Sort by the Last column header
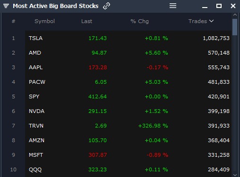240x177 pixels. (x=86, y=21)
